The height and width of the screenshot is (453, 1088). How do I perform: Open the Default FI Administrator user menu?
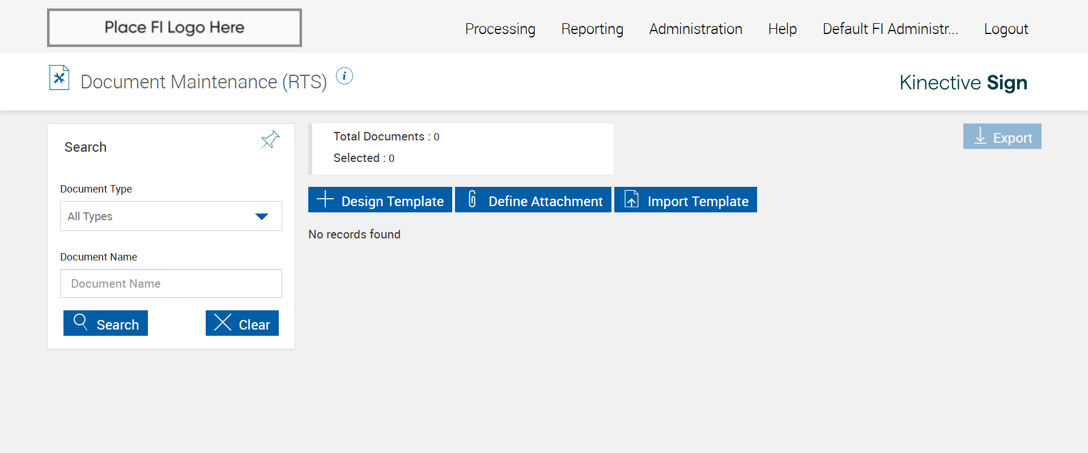pyautogui.click(x=890, y=29)
